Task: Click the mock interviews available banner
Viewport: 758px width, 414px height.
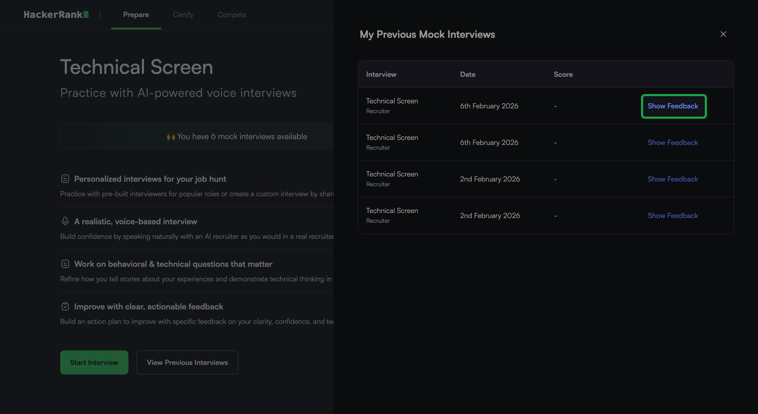Action: click(x=237, y=136)
